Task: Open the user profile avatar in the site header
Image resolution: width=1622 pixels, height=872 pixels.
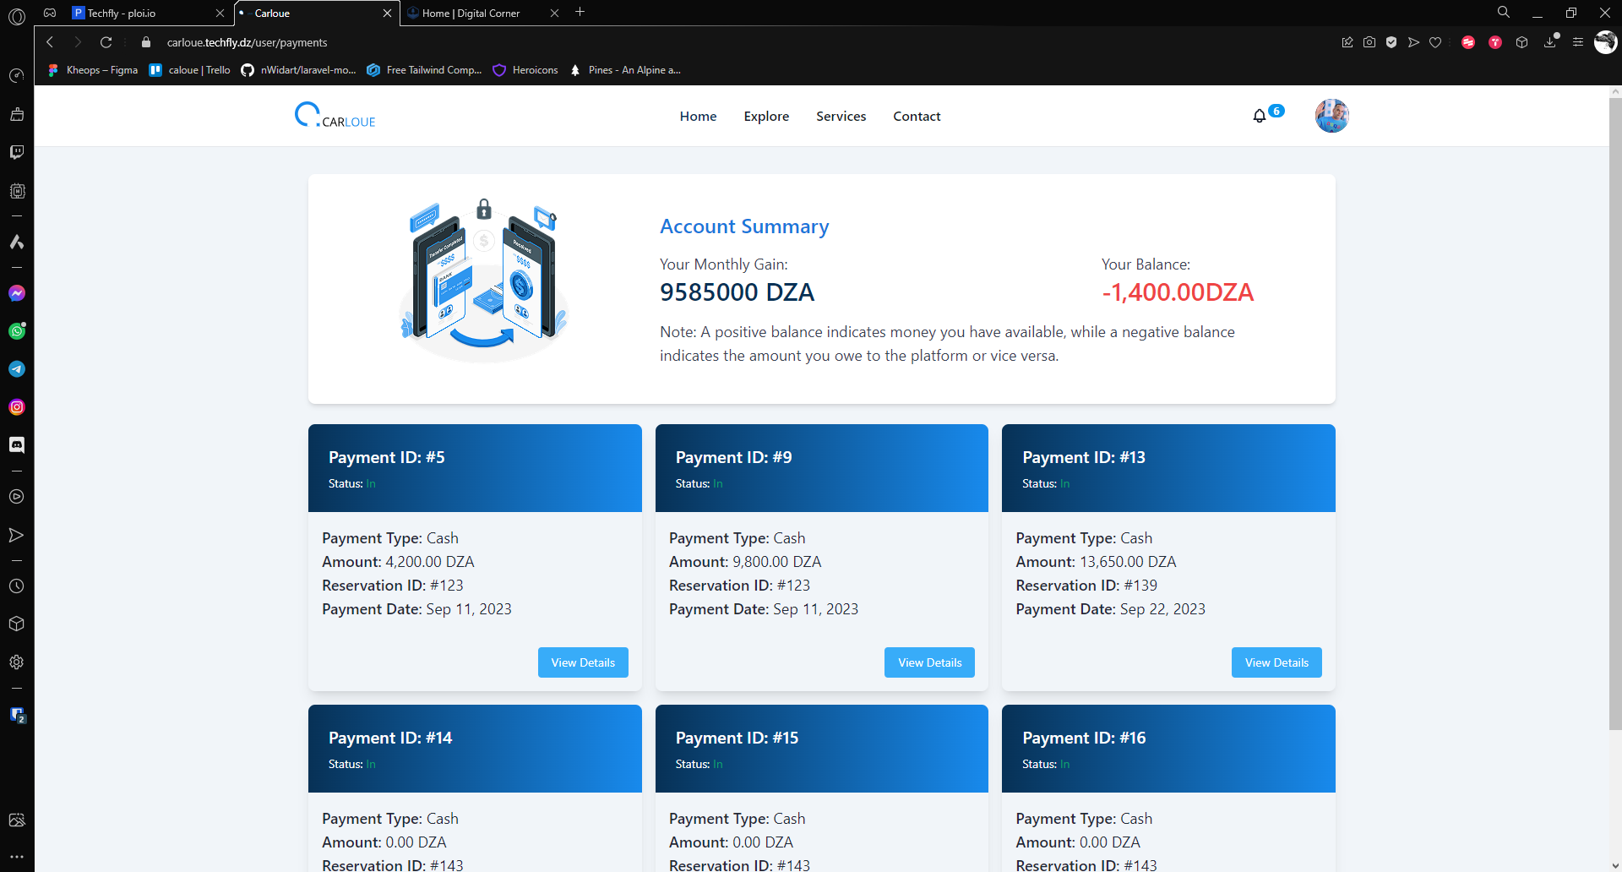Action: 1331,116
